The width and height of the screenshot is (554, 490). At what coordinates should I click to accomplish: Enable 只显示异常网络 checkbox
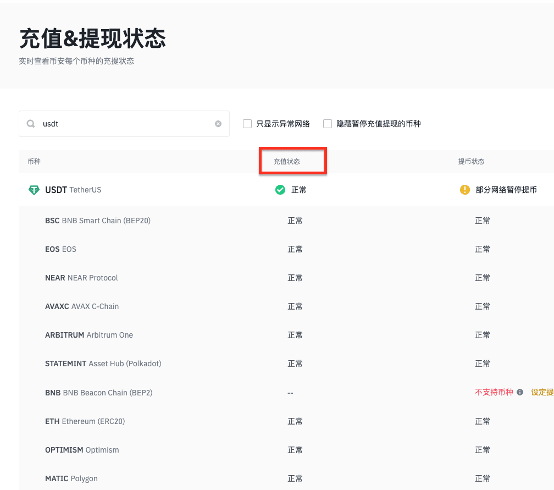247,124
